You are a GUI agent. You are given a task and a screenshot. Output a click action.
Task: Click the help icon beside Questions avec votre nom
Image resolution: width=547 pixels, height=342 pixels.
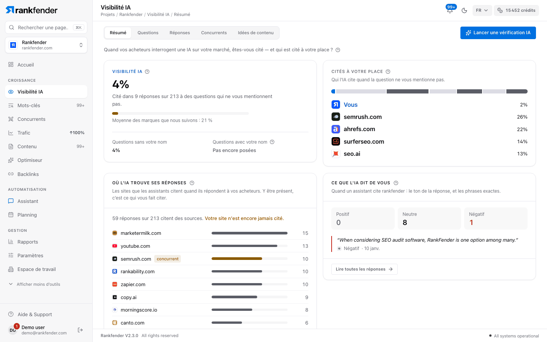(272, 142)
